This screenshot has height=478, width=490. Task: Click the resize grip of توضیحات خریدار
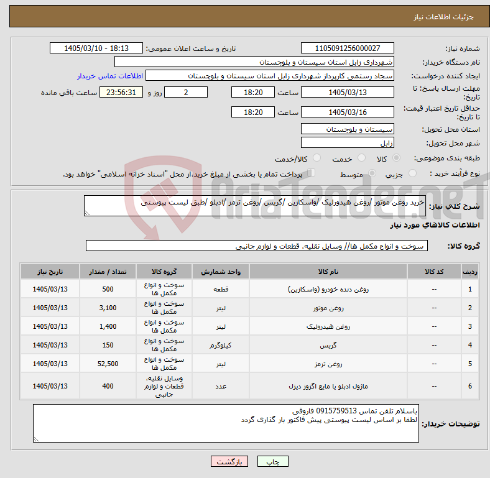tap(36, 439)
